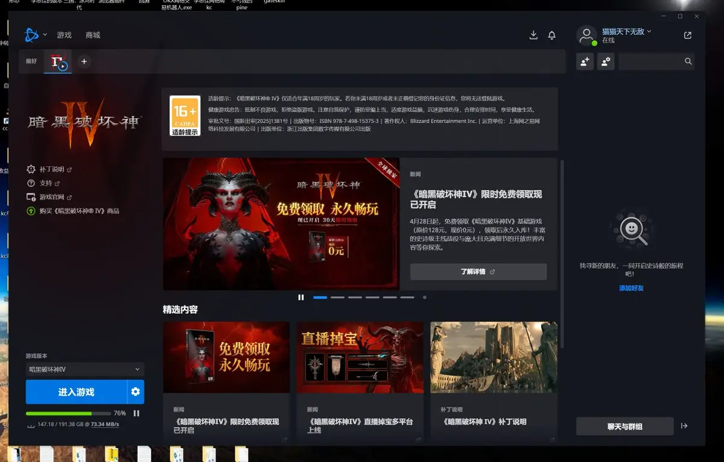Screen dimensions: 724x462
Task: Click the green purchase arrow icon
Action: point(31,211)
